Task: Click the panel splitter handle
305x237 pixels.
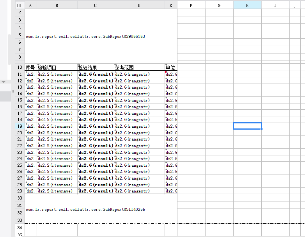Action: click(13, 91)
